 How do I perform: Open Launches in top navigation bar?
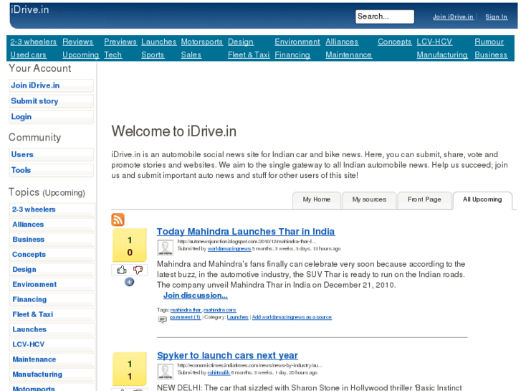pos(158,42)
